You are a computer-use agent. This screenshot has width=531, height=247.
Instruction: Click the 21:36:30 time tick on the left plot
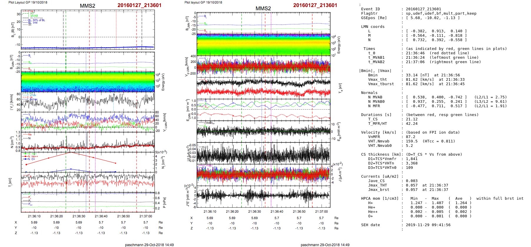[x=79, y=216]
